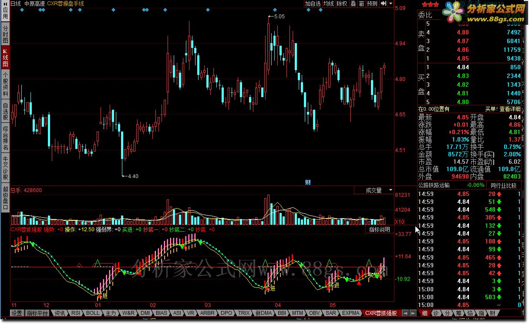Viewport: 529px width, 324px height.
Task: Select the ARBR indicator tab
Action: coord(207,313)
